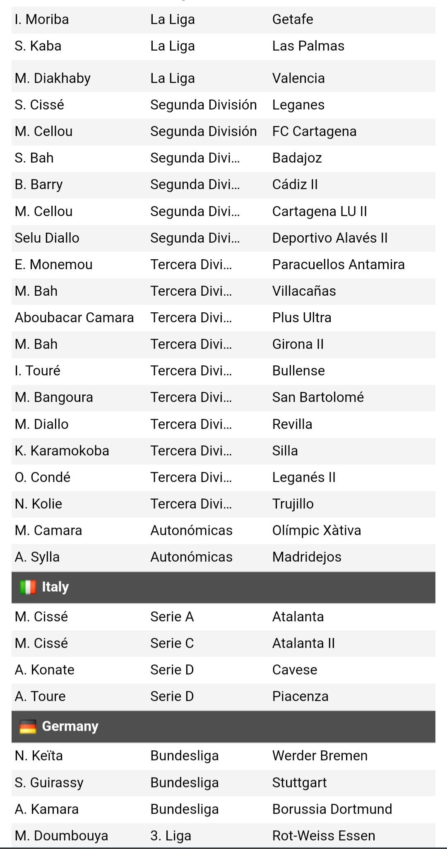Screen dimensions: 447x849
Task: Click the Leganes team link
Action: coord(298,105)
